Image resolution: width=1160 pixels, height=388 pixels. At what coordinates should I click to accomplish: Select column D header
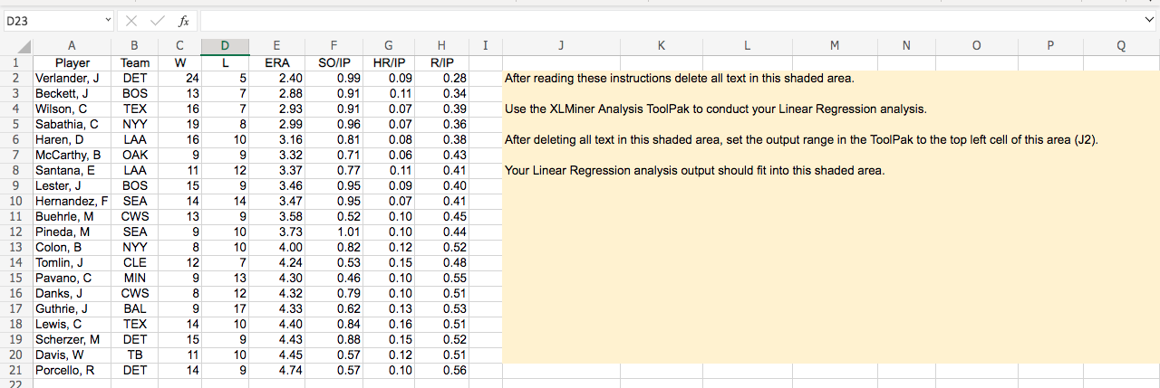225,46
